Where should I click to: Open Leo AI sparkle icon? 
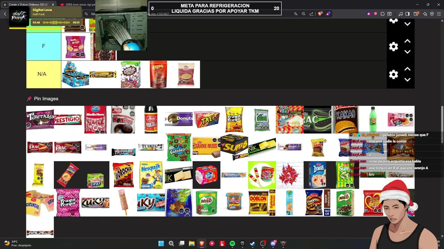[x=424, y=14]
